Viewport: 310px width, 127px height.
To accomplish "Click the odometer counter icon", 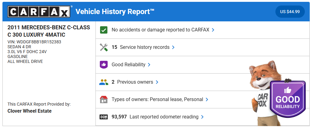I will pyautogui.click(x=104, y=117).
